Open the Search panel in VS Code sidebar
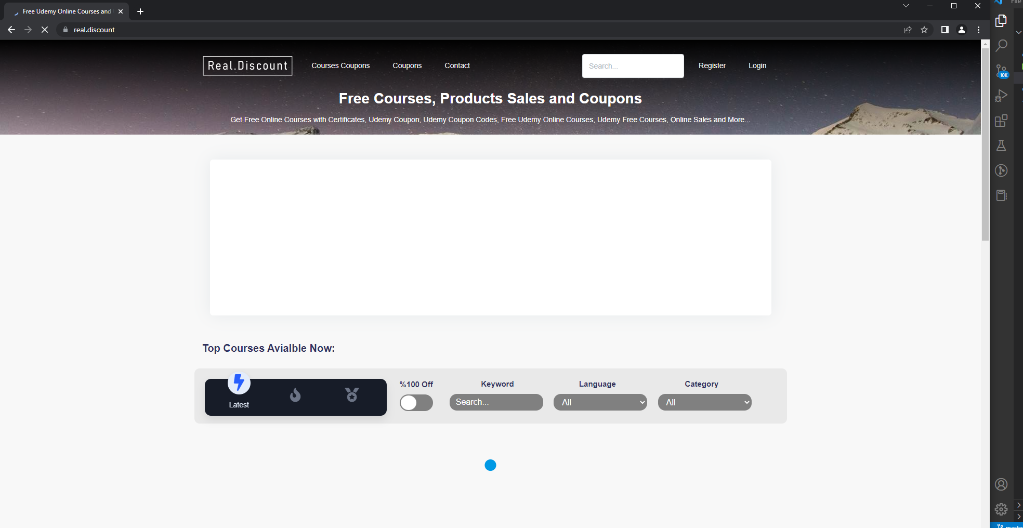 (1001, 46)
